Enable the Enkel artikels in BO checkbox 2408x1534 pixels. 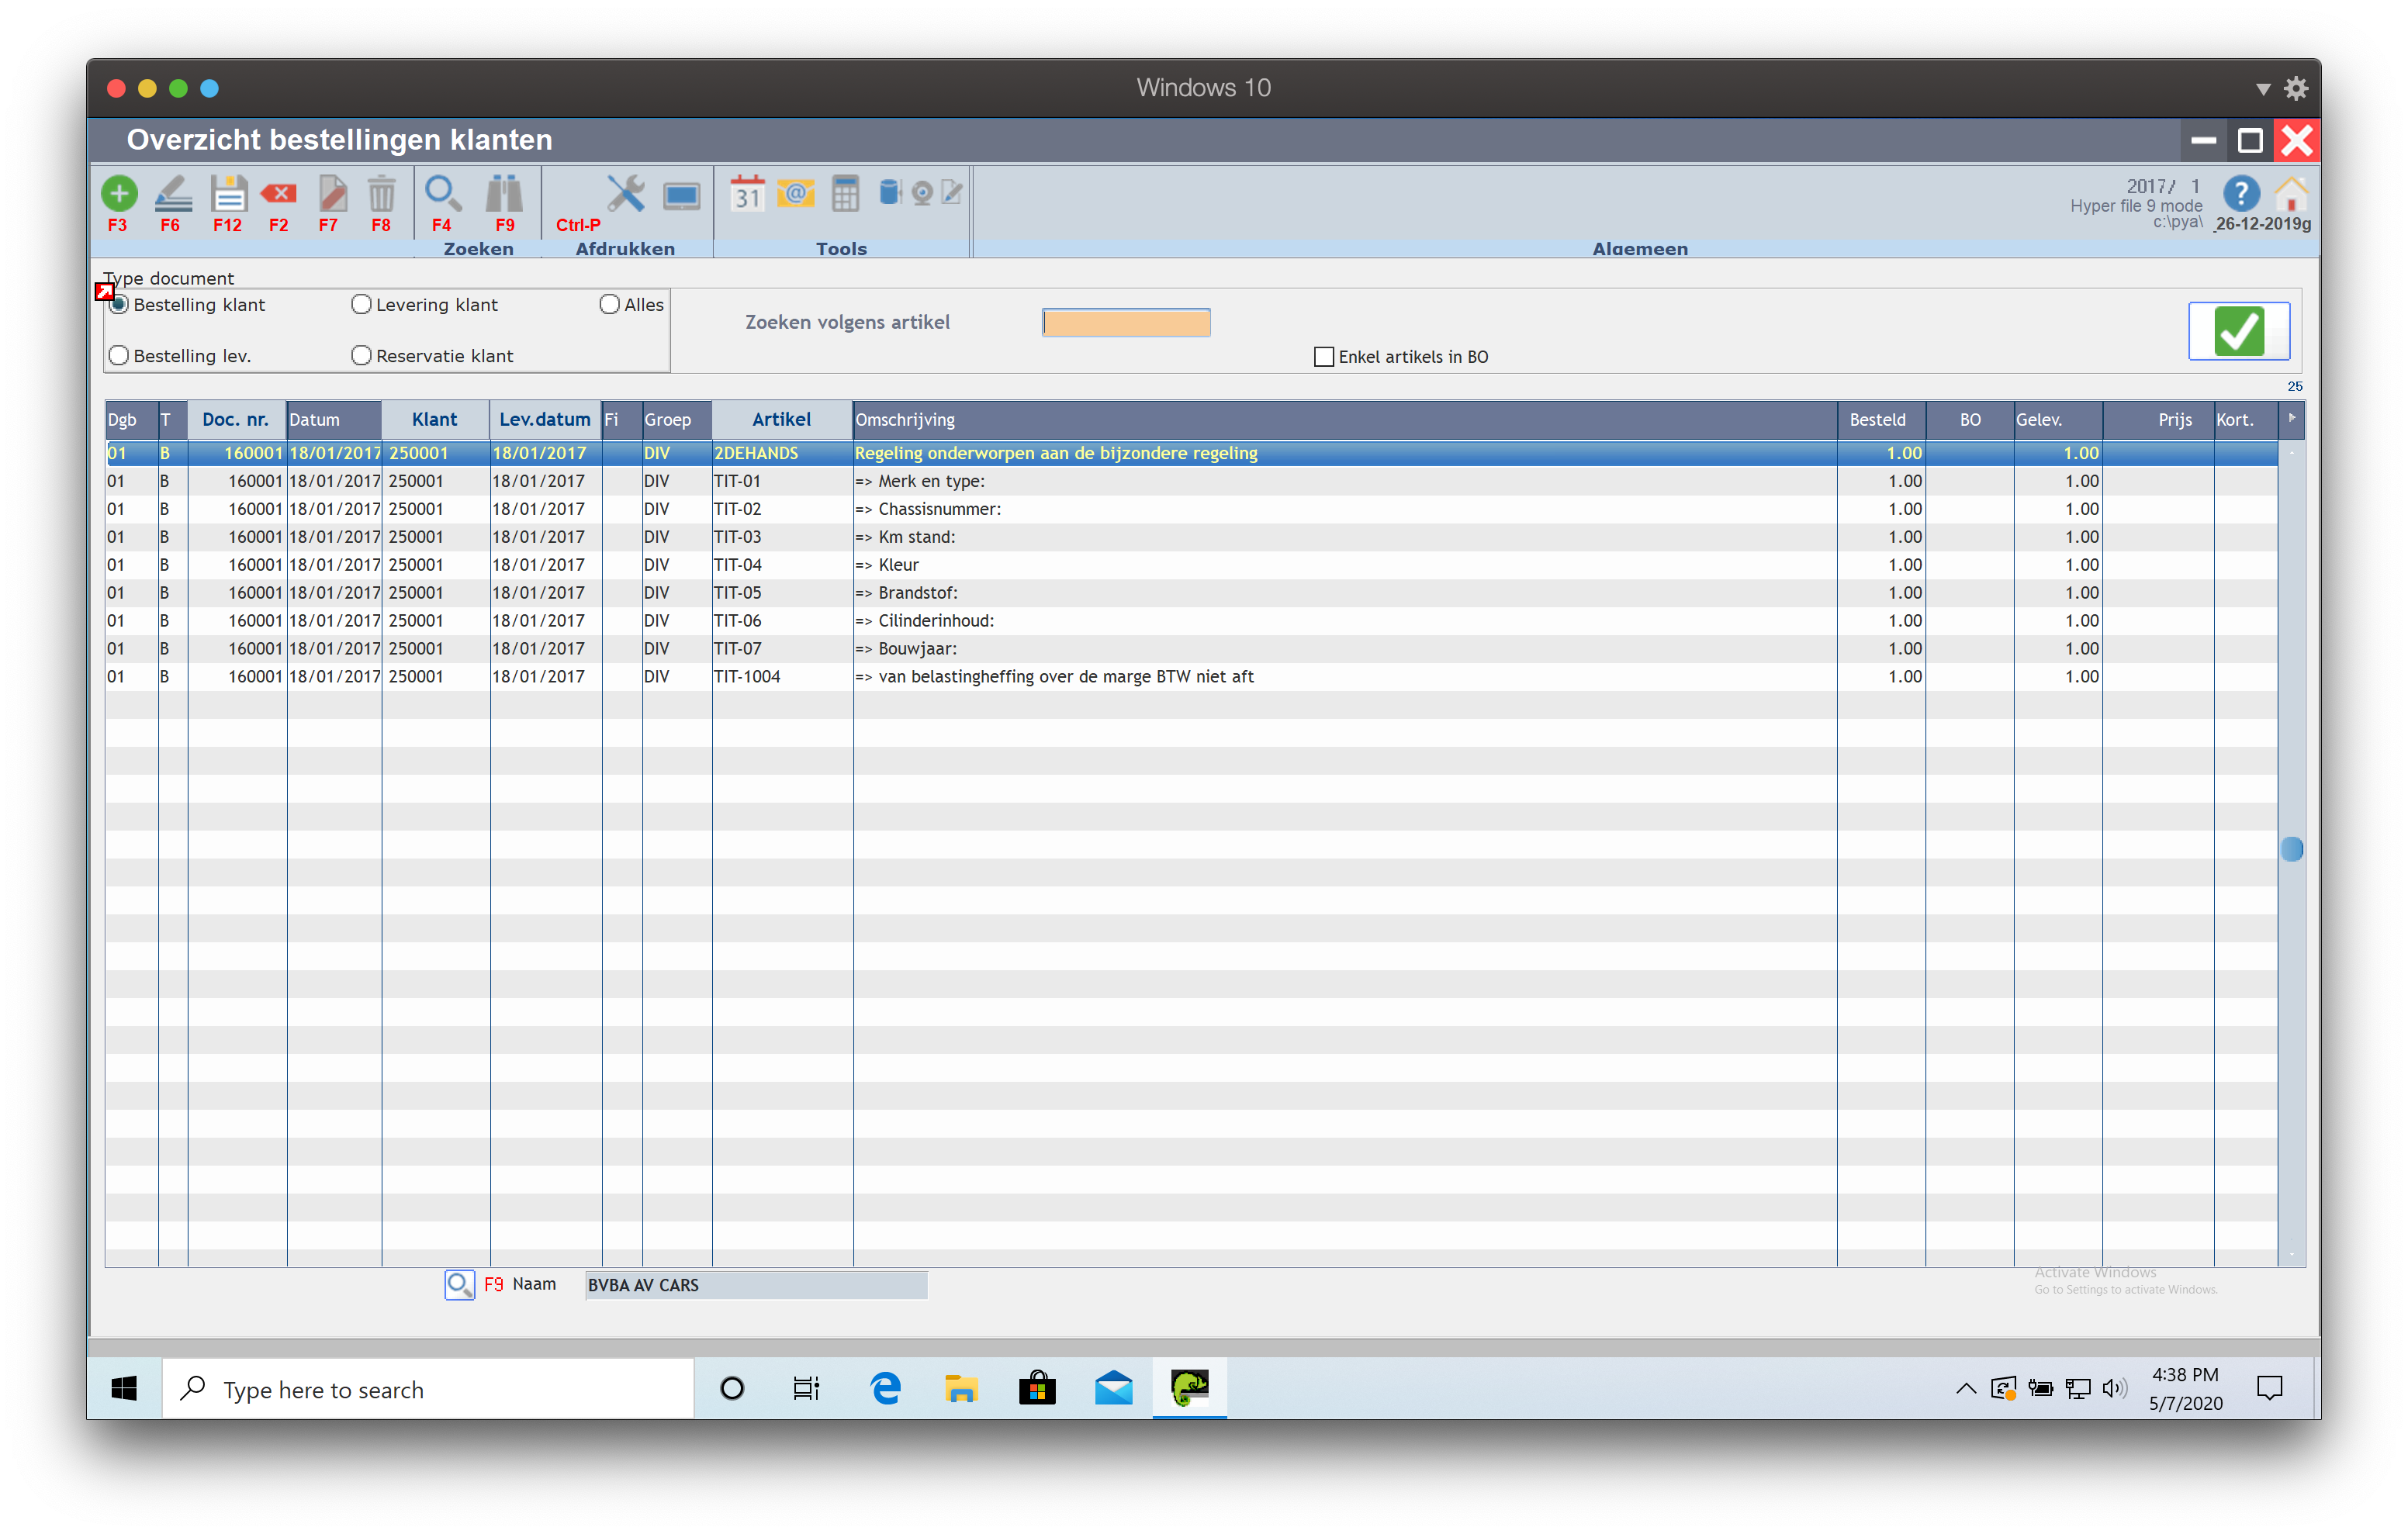tap(1324, 357)
